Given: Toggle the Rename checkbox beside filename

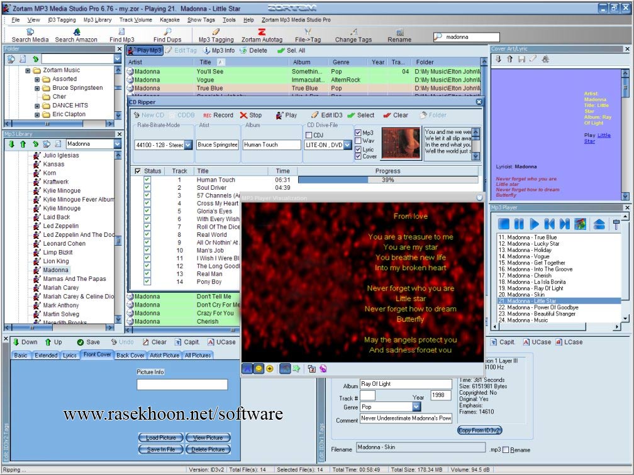Looking at the screenshot, I should [506, 450].
